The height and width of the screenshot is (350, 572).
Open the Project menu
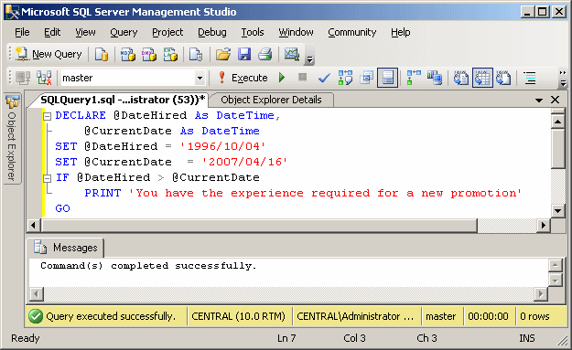(167, 32)
